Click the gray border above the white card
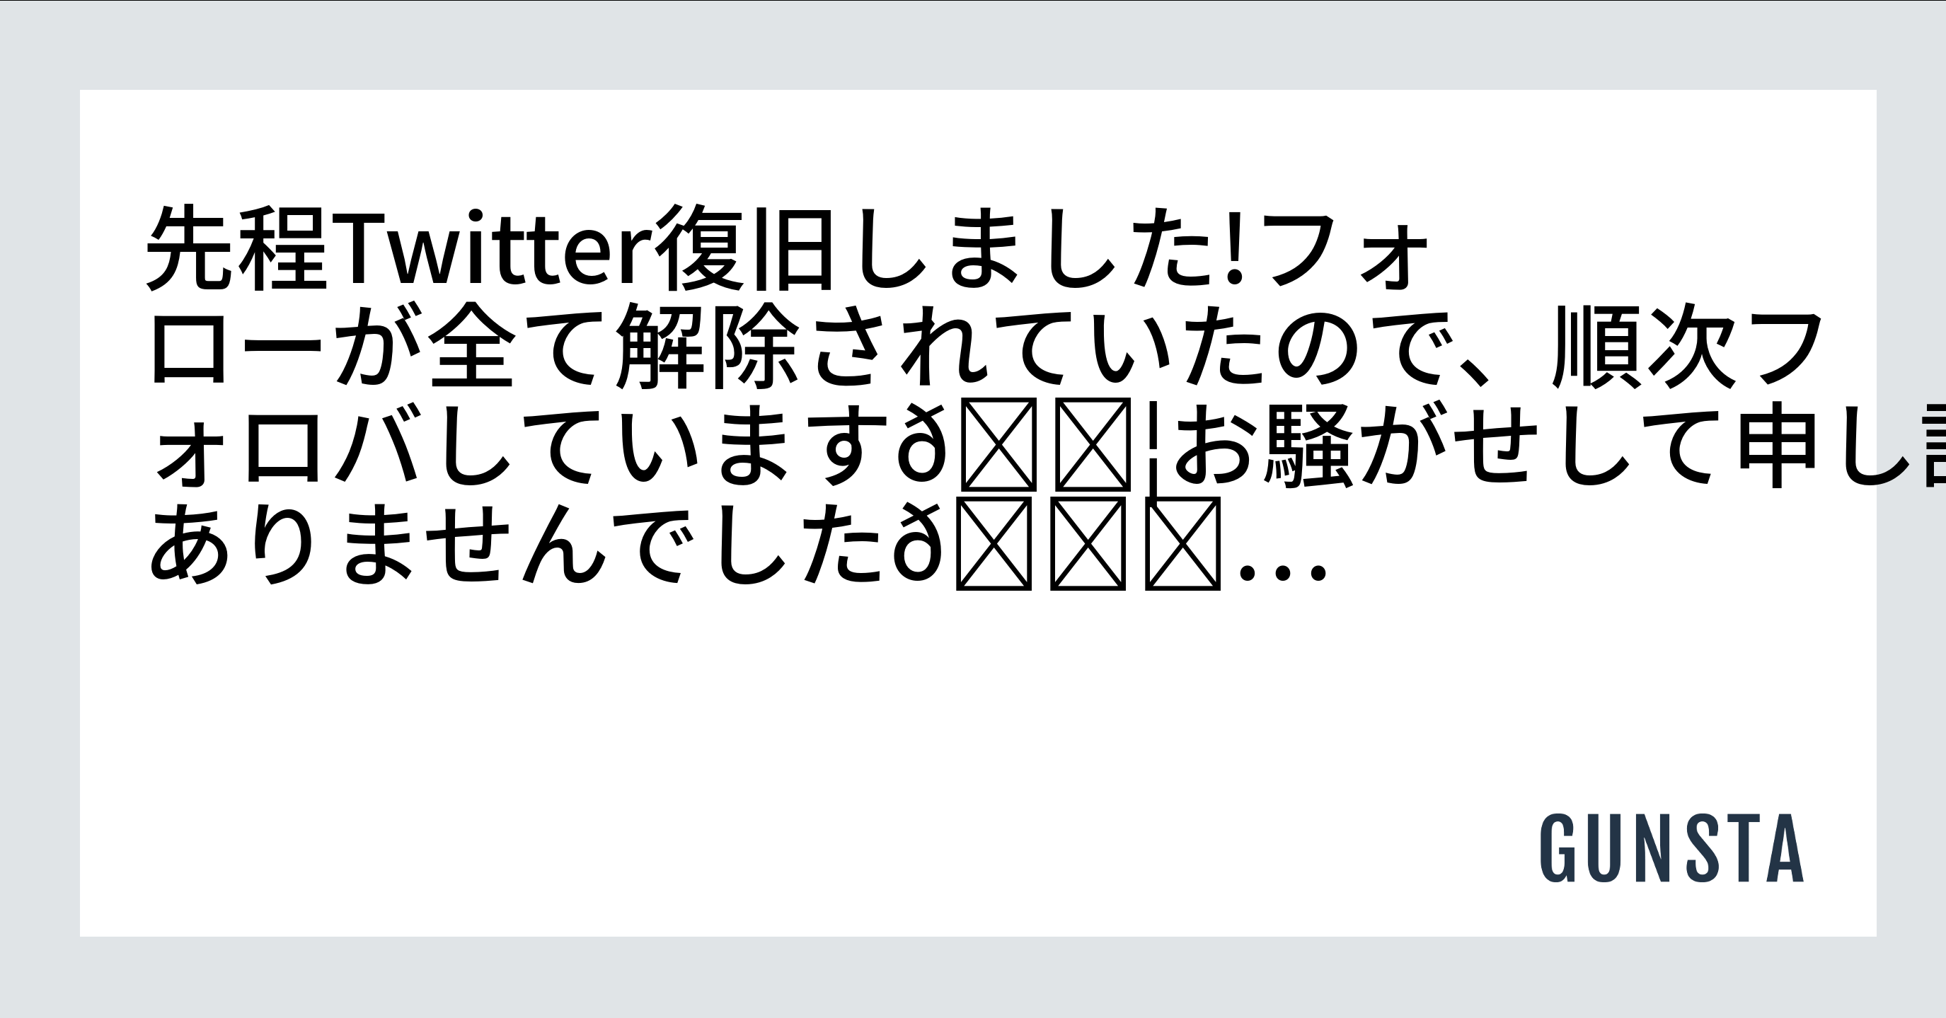 tap(973, 45)
